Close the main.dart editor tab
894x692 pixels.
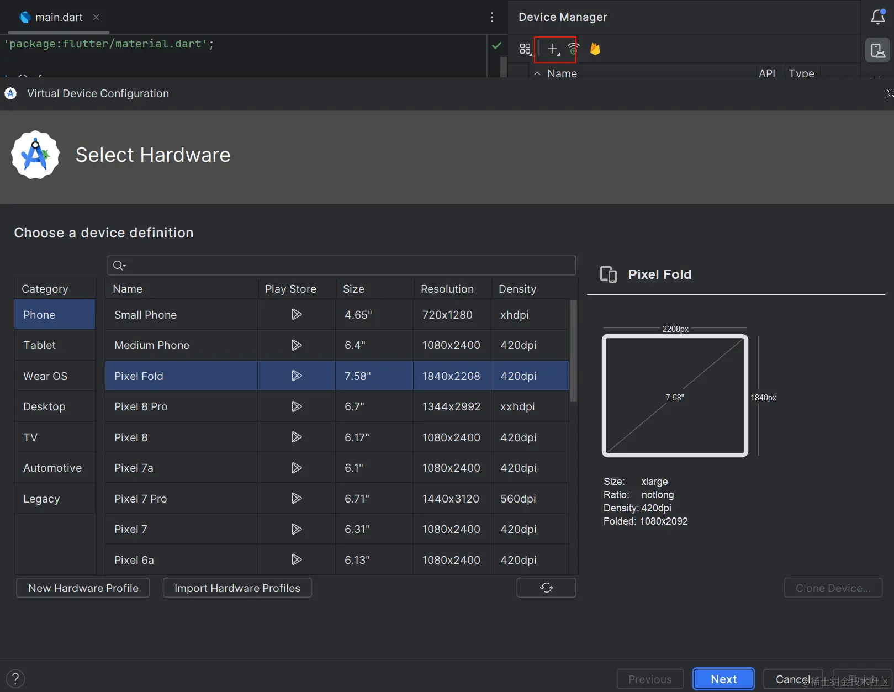coord(96,17)
